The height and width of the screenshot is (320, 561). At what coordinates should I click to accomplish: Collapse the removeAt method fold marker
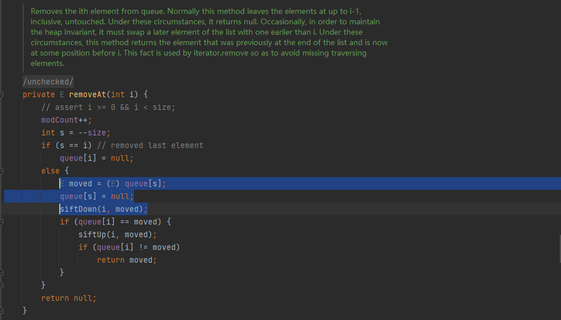coord(2,94)
